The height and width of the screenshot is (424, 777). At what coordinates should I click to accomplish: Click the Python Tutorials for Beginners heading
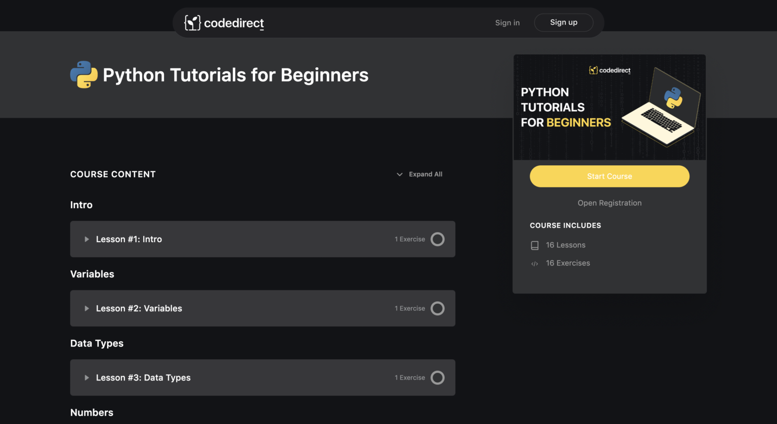coord(235,75)
